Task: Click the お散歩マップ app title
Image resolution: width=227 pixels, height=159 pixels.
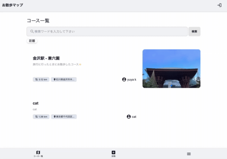Action: tap(12, 5)
